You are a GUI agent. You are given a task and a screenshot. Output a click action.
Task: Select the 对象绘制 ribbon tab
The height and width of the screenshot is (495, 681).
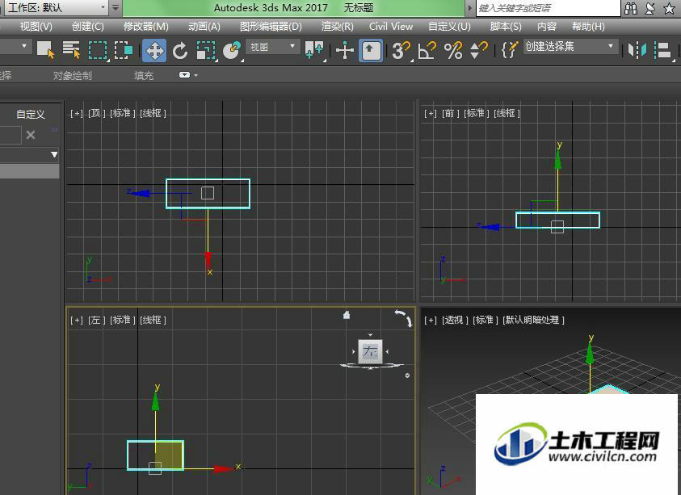pyautogui.click(x=73, y=76)
